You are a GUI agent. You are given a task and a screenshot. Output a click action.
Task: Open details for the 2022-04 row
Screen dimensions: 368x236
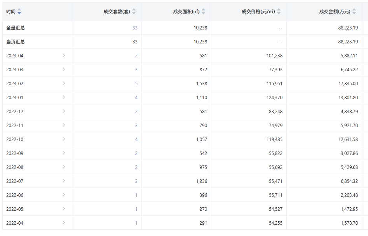64,223
